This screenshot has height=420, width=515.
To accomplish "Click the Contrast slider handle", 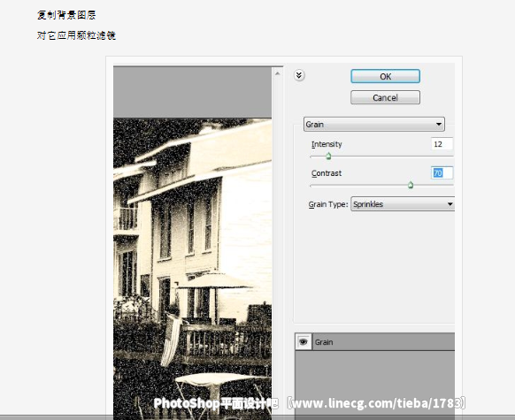I will 411,186.
